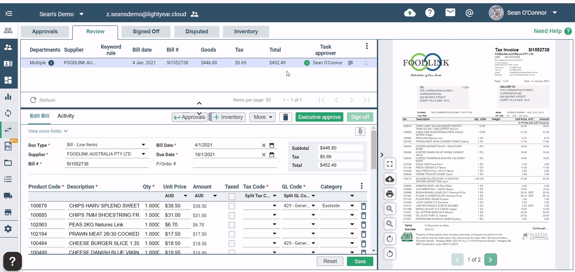The width and height of the screenshot is (575, 272).
Task: Open the Eastside category dropdown
Action: pyautogui.click(x=338, y=206)
